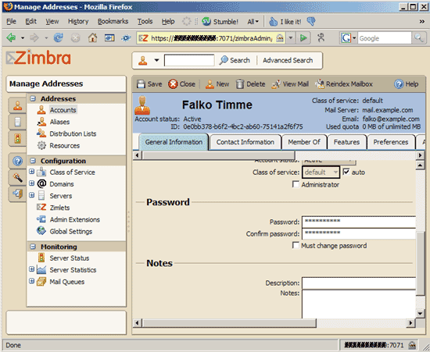Click the Reindex Mailbox icon
Image resolution: width=430 pixels, height=352 pixels.
coord(320,84)
